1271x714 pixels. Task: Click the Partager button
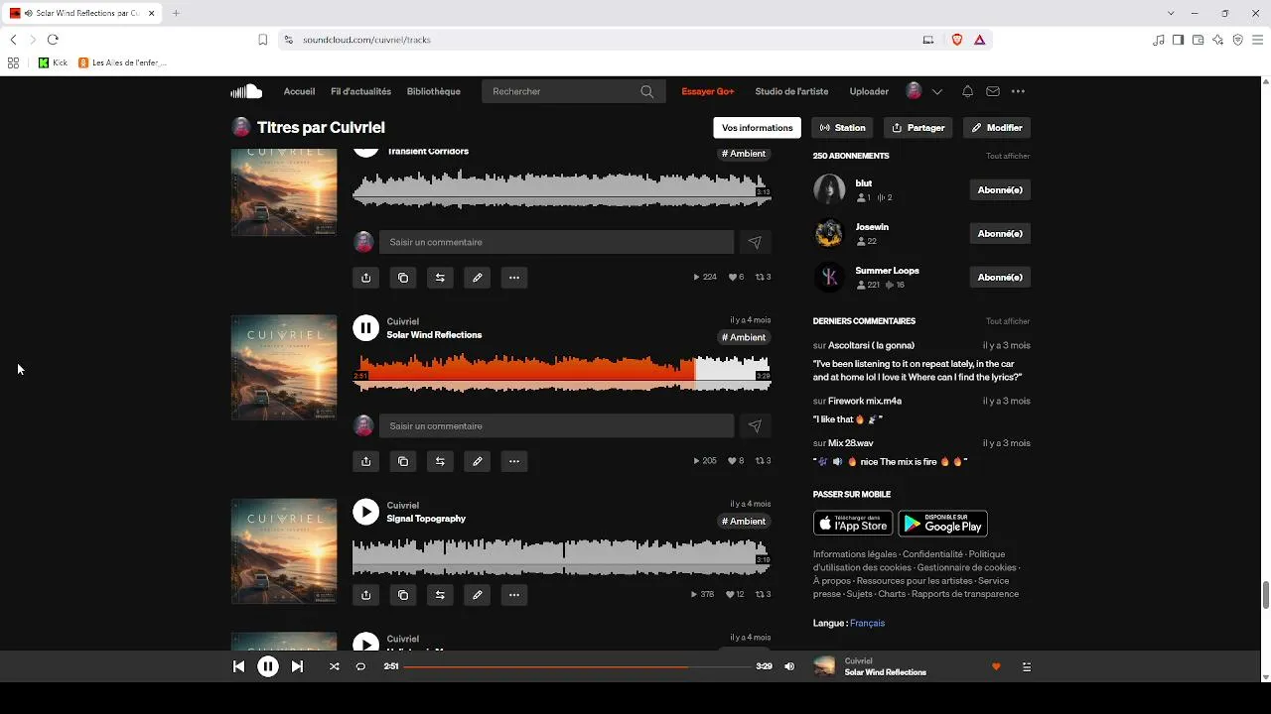click(x=918, y=128)
